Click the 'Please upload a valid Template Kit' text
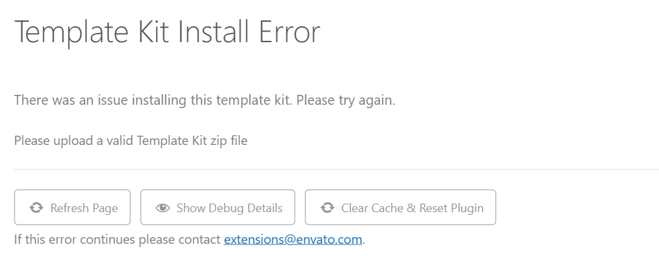 [x=130, y=140]
